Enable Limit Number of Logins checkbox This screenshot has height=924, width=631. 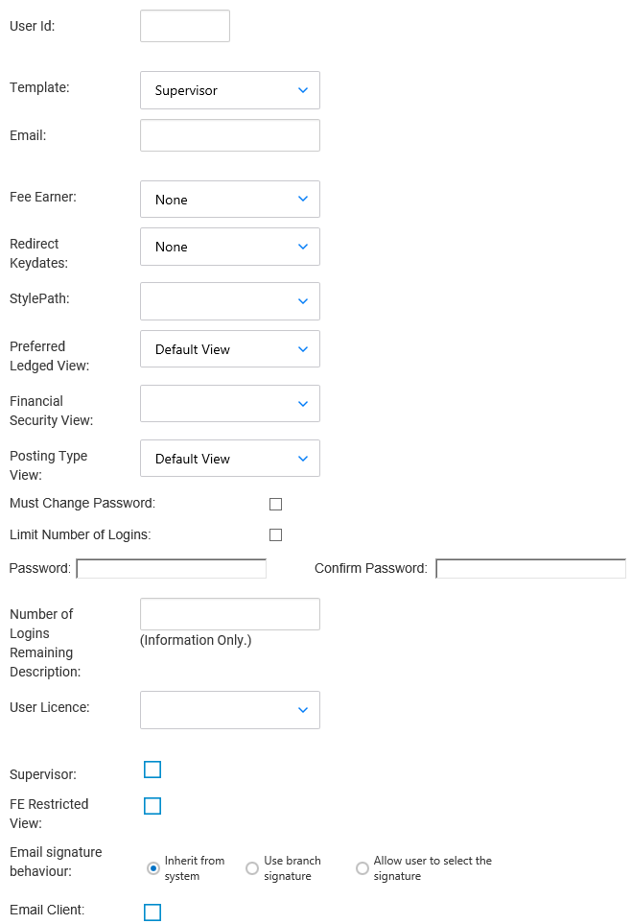[276, 534]
